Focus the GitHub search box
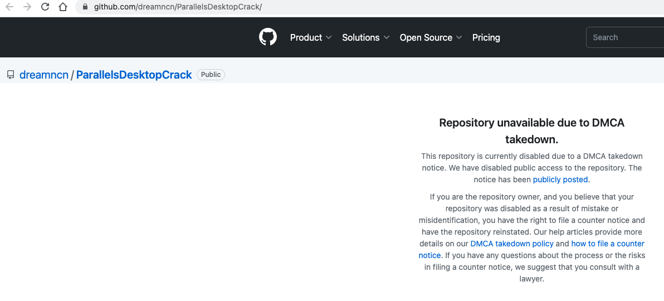 click(x=624, y=37)
